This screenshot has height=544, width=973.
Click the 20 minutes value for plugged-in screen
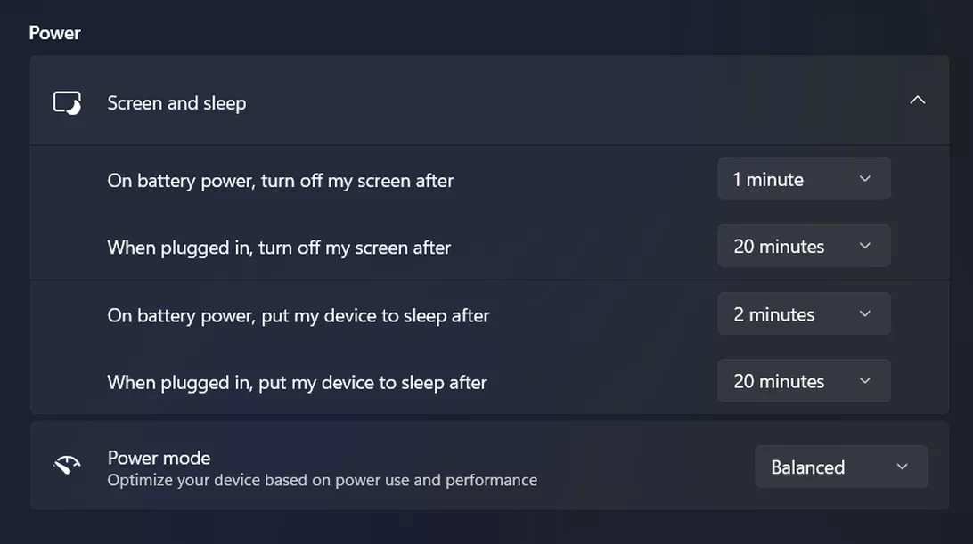(x=778, y=246)
